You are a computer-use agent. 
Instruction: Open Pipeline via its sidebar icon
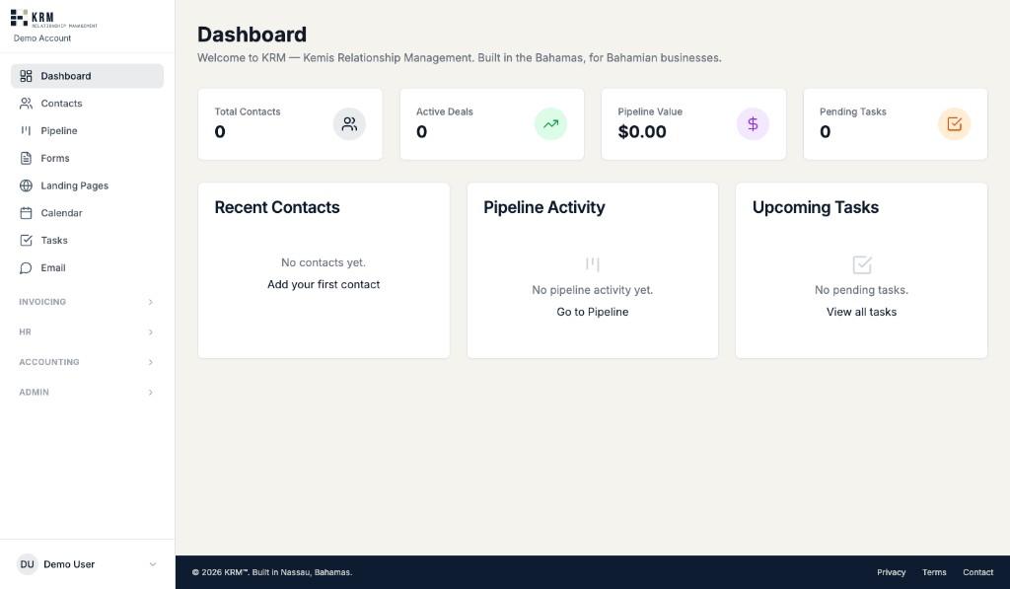point(26,130)
